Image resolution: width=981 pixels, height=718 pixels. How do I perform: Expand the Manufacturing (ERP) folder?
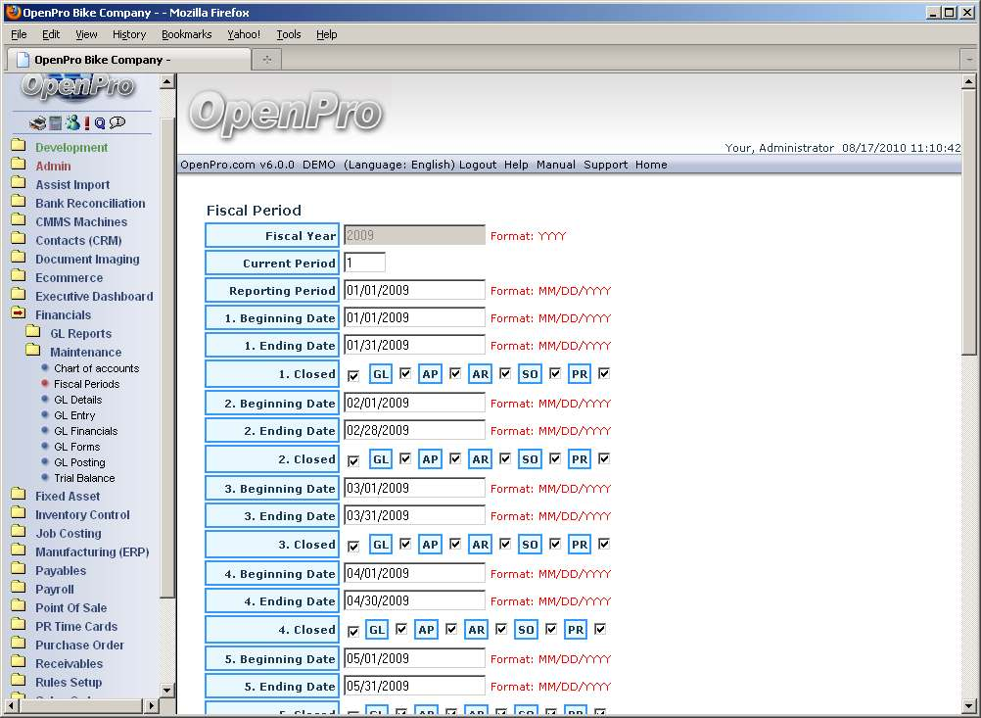[19, 551]
